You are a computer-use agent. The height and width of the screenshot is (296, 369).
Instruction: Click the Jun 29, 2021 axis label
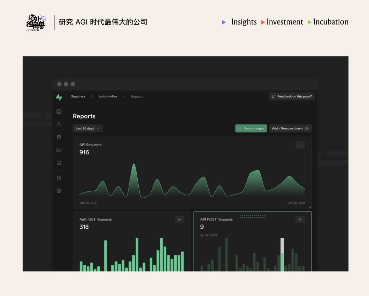(88, 203)
